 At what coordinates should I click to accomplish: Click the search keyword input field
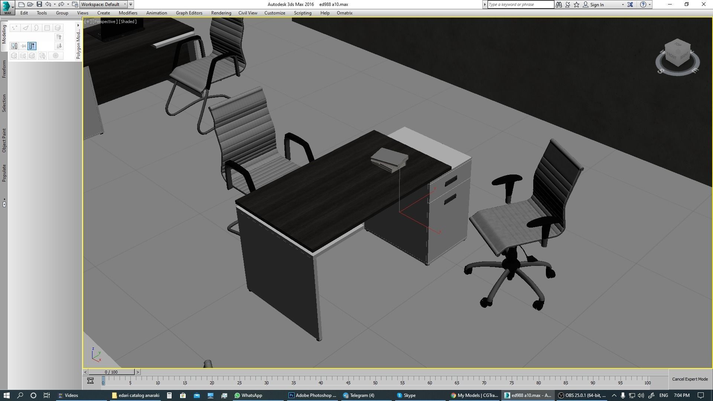[x=520, y=4]
